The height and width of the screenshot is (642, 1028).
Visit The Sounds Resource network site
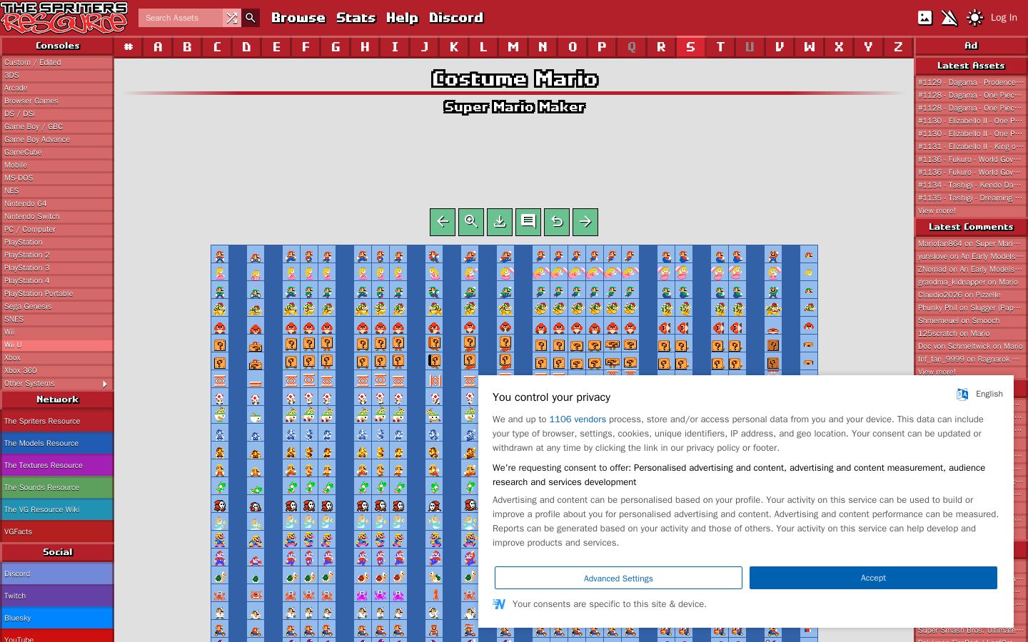coord(57,487)
